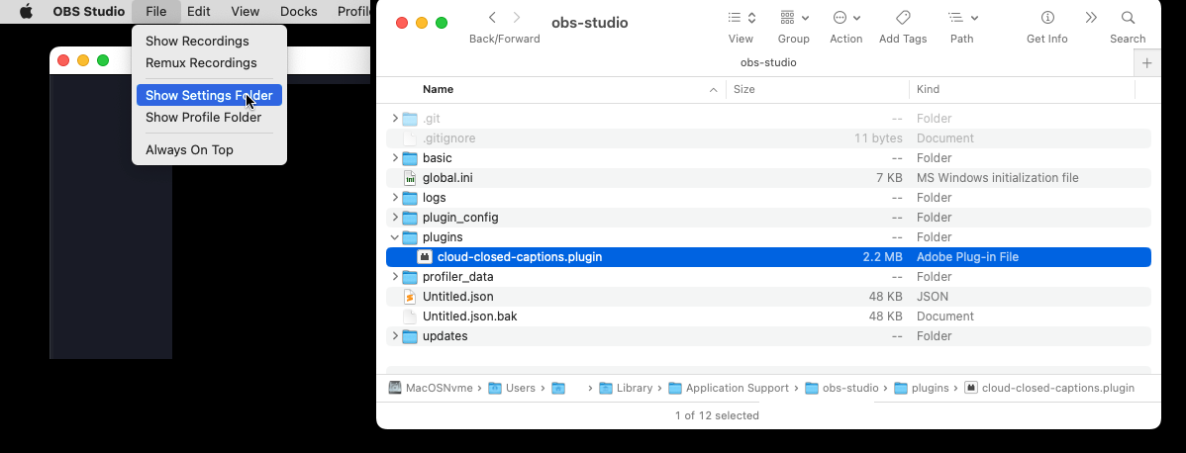1186x453 pixels.
Task: Add a new Finder tab
Action: pyautogui.click(x=1146, y=63)
